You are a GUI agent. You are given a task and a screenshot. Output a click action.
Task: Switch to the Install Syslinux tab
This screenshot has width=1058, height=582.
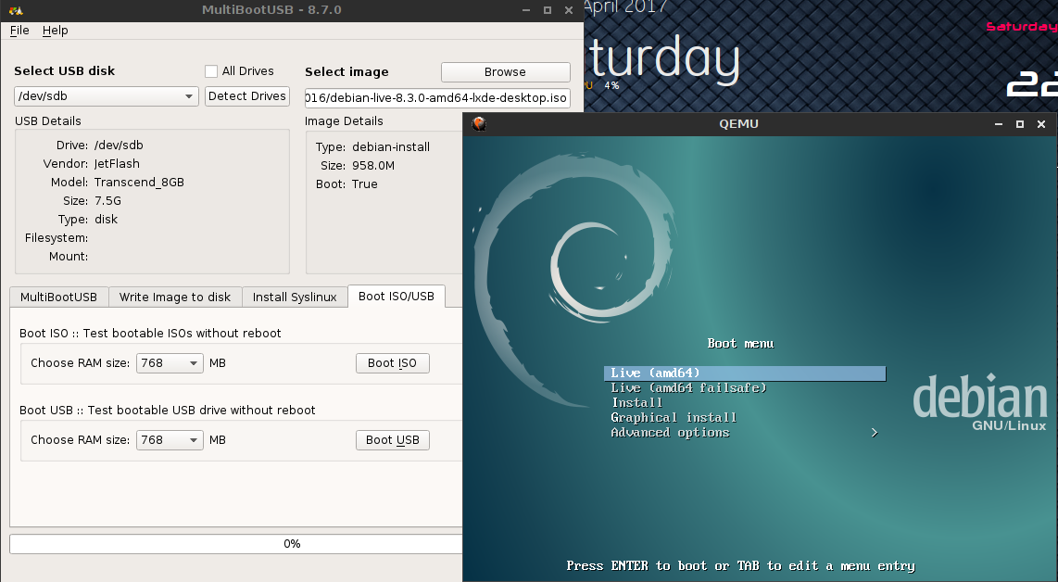(x=294, y=297)
